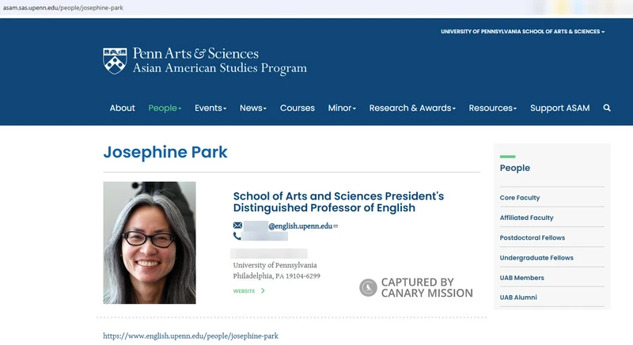633x345 pixels.
Task: Click the search magnifier icon in navbar
Action: coord(607,108)
